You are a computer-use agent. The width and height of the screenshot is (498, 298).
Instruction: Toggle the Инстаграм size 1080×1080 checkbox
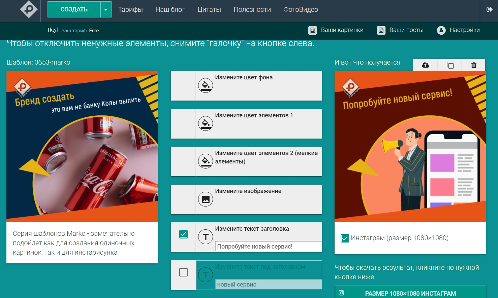tap(345, 238)
